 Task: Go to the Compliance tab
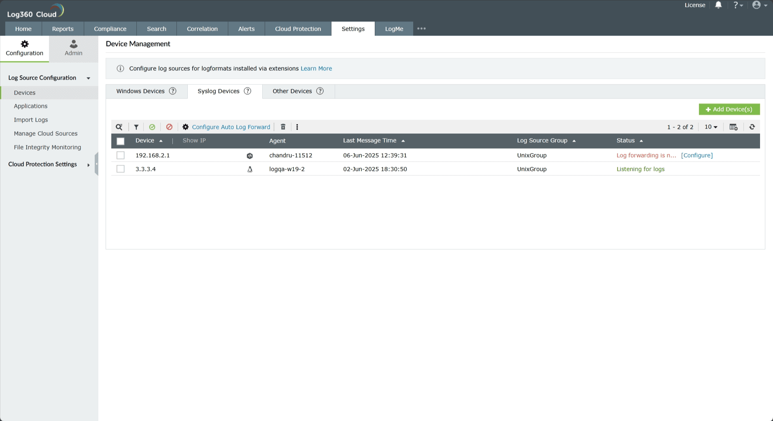pos(110,29)
